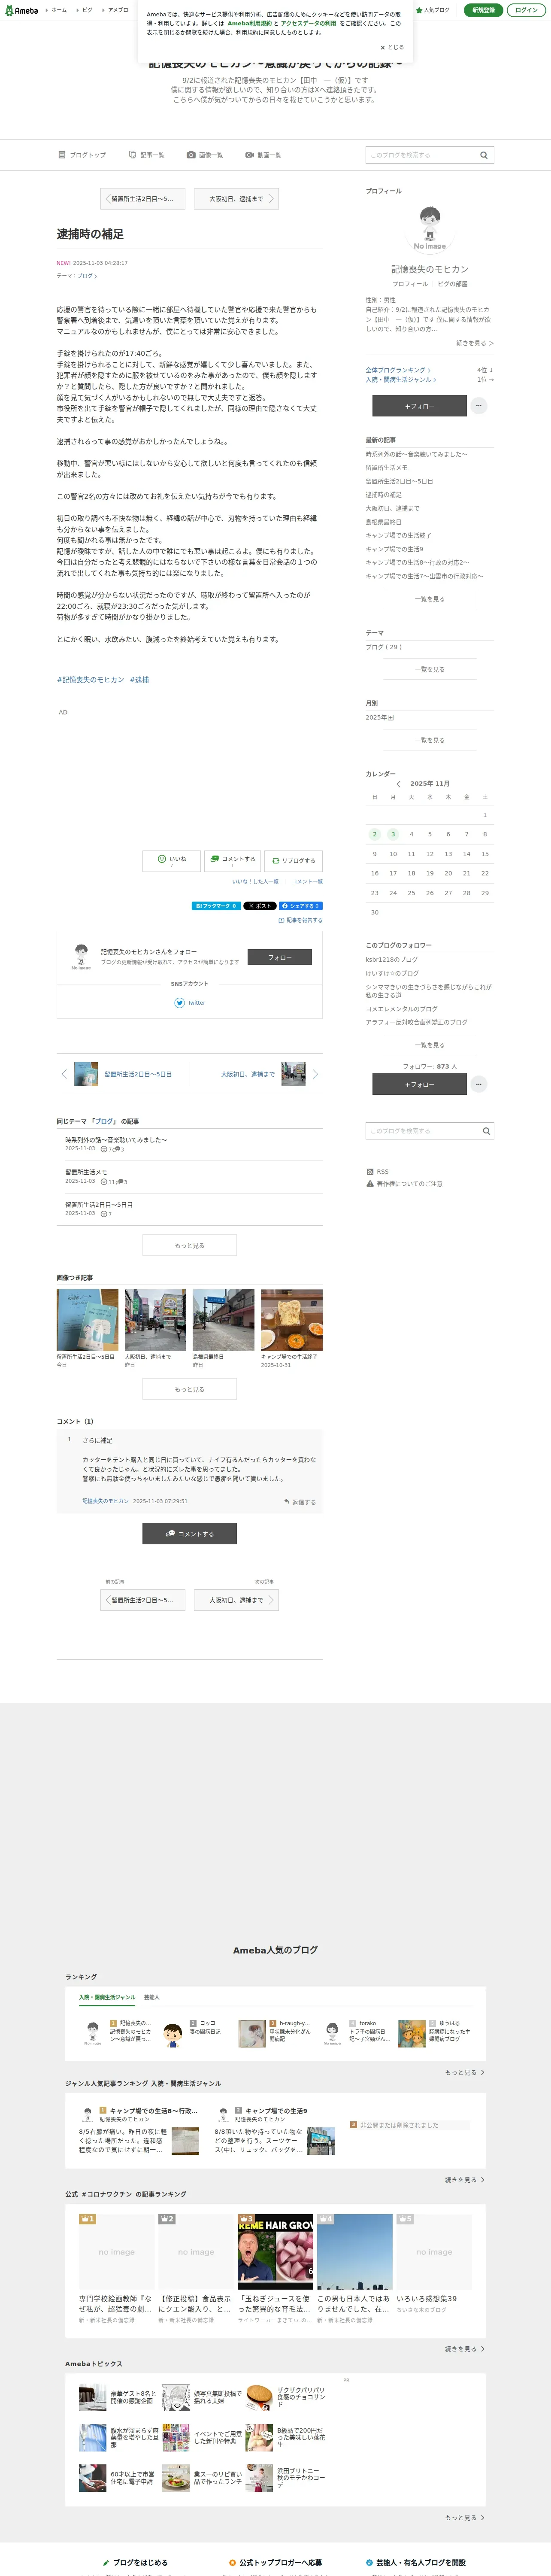The image size is (551, 2576).
Task: Click the lower sidebar search magnifier icon
Action: click(x=486, y=1131)
